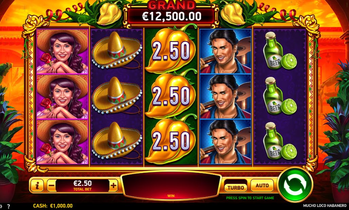Click the green spin button
This screenshot has width=349, height=210.
pyautogui.click(x=295, y=185)
